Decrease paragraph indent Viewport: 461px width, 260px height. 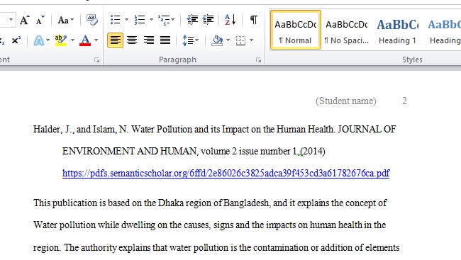point(192,20)
